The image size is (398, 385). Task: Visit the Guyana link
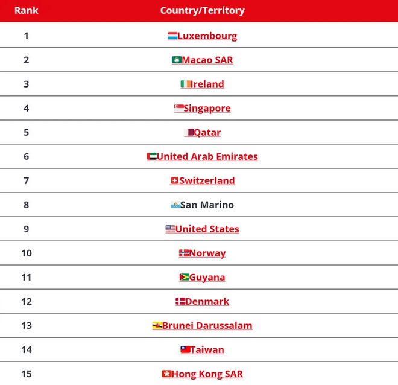tap(207, 278)
